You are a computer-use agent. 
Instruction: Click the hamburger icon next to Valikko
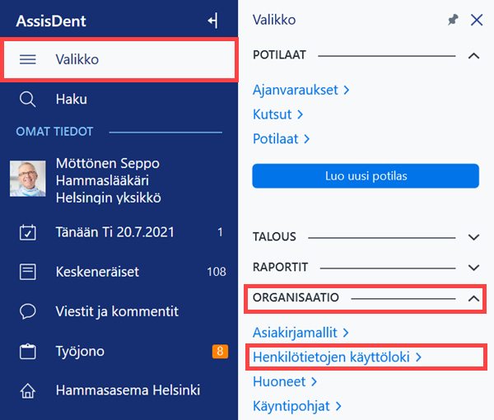pos(28,59)
